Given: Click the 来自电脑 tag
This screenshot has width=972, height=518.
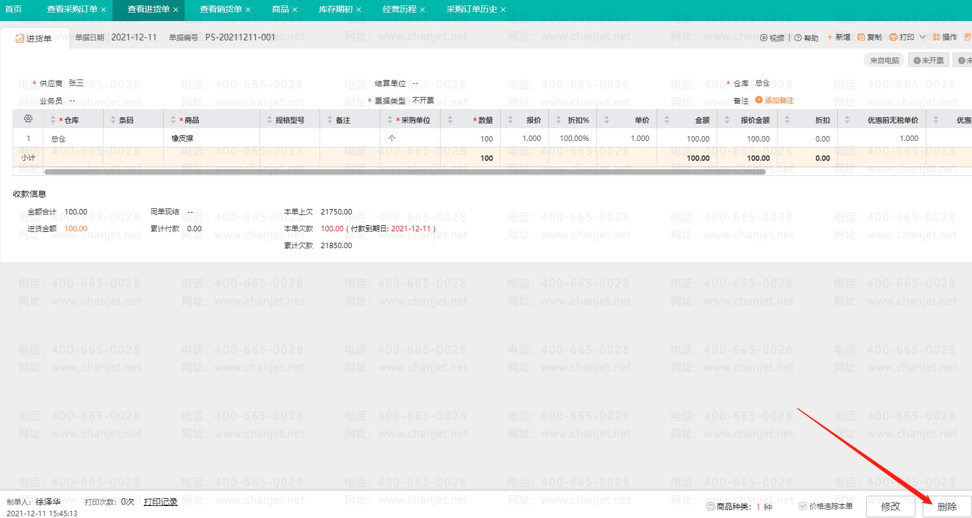Looking at the screenshot, I should pos(884,60).
